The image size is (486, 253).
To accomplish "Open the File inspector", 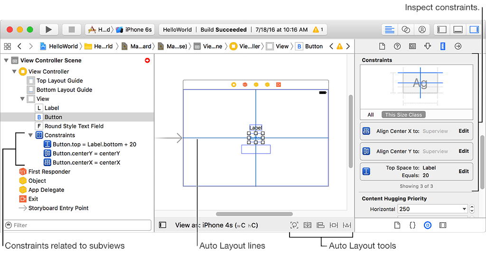I will point(382,46).
